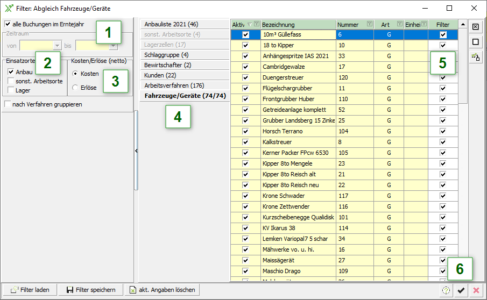Click the 'Filter speichern' button
This screenshot has width=487, height=300.
[90, 290]
